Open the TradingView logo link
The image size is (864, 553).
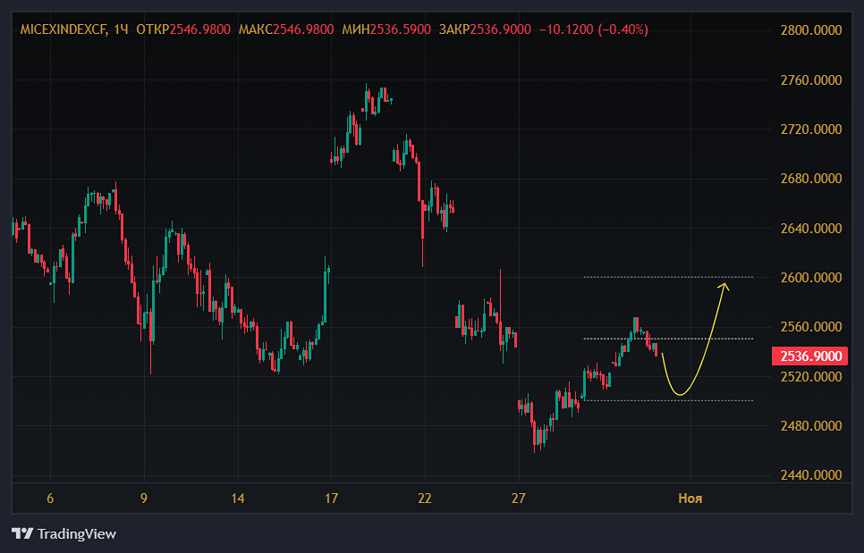[x=64, y=533]
